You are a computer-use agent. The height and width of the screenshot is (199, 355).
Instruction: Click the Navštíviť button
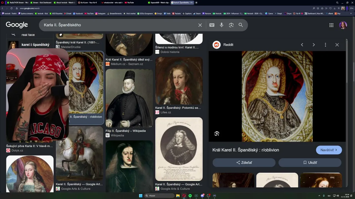329,150
